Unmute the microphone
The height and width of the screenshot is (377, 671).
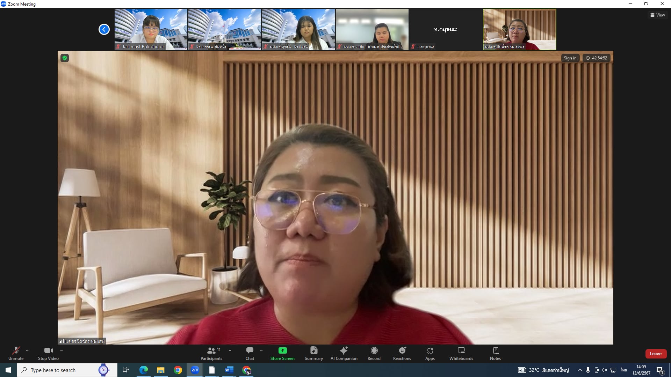point(16,353)
